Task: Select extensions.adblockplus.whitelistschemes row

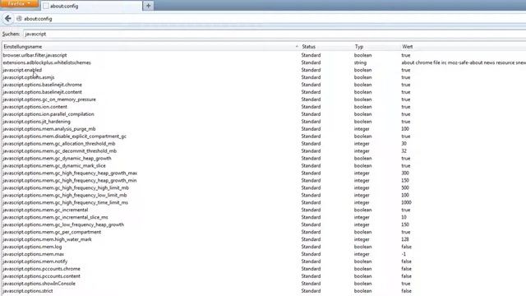Action: [x=264, y=62]
